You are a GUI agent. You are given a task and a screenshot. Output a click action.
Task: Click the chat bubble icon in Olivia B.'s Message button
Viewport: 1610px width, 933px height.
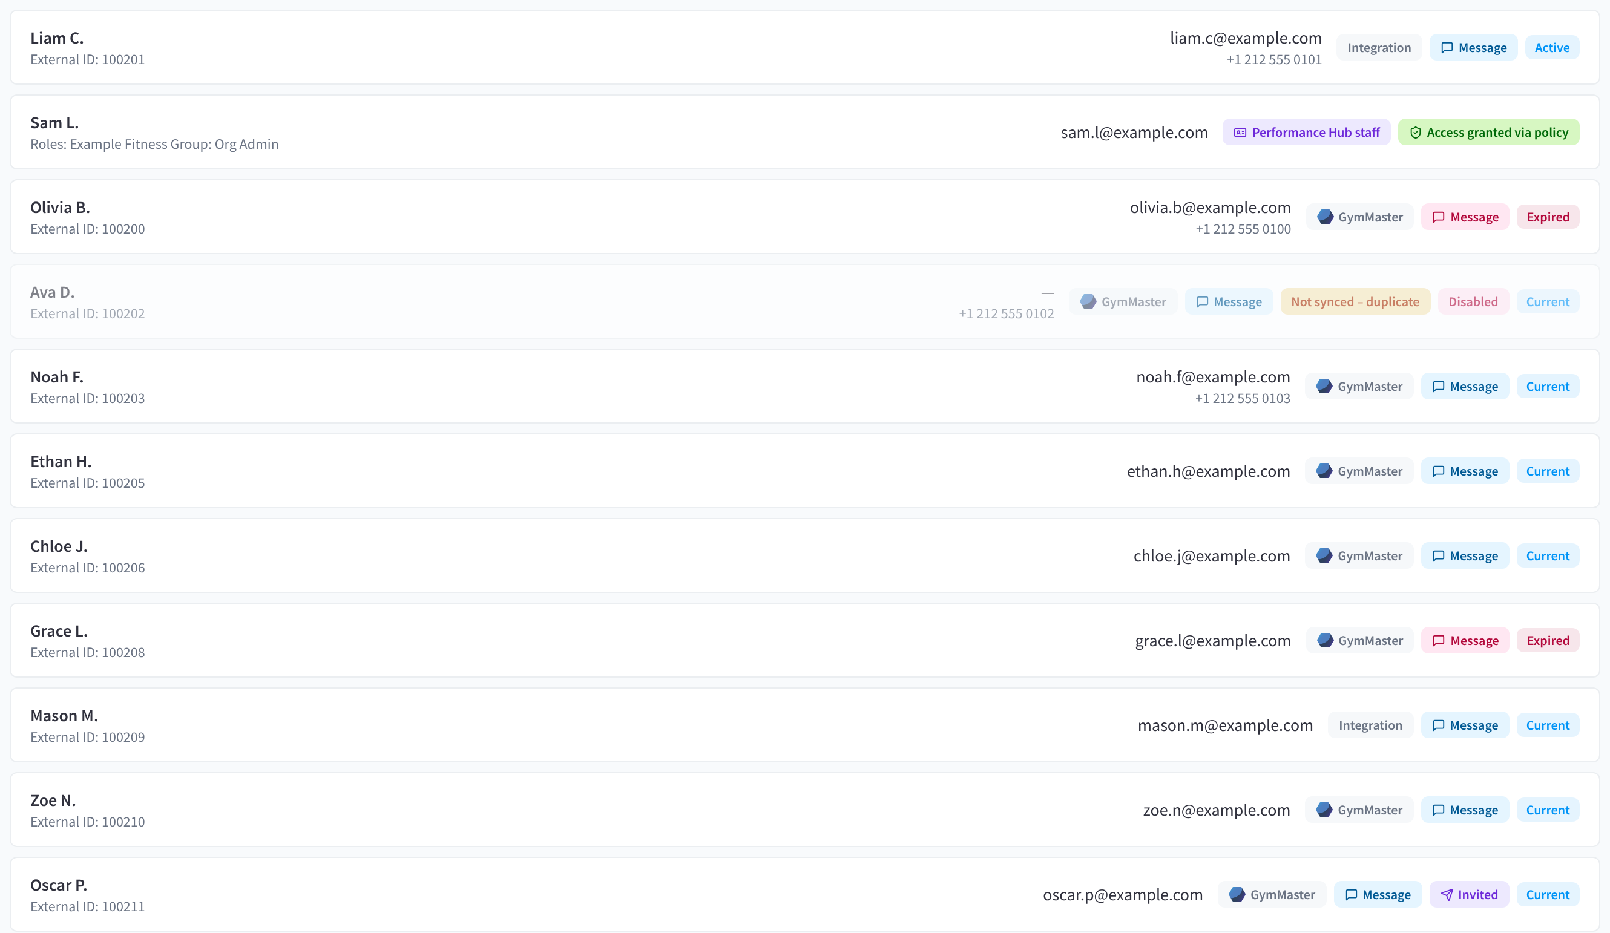point(1438,218)
